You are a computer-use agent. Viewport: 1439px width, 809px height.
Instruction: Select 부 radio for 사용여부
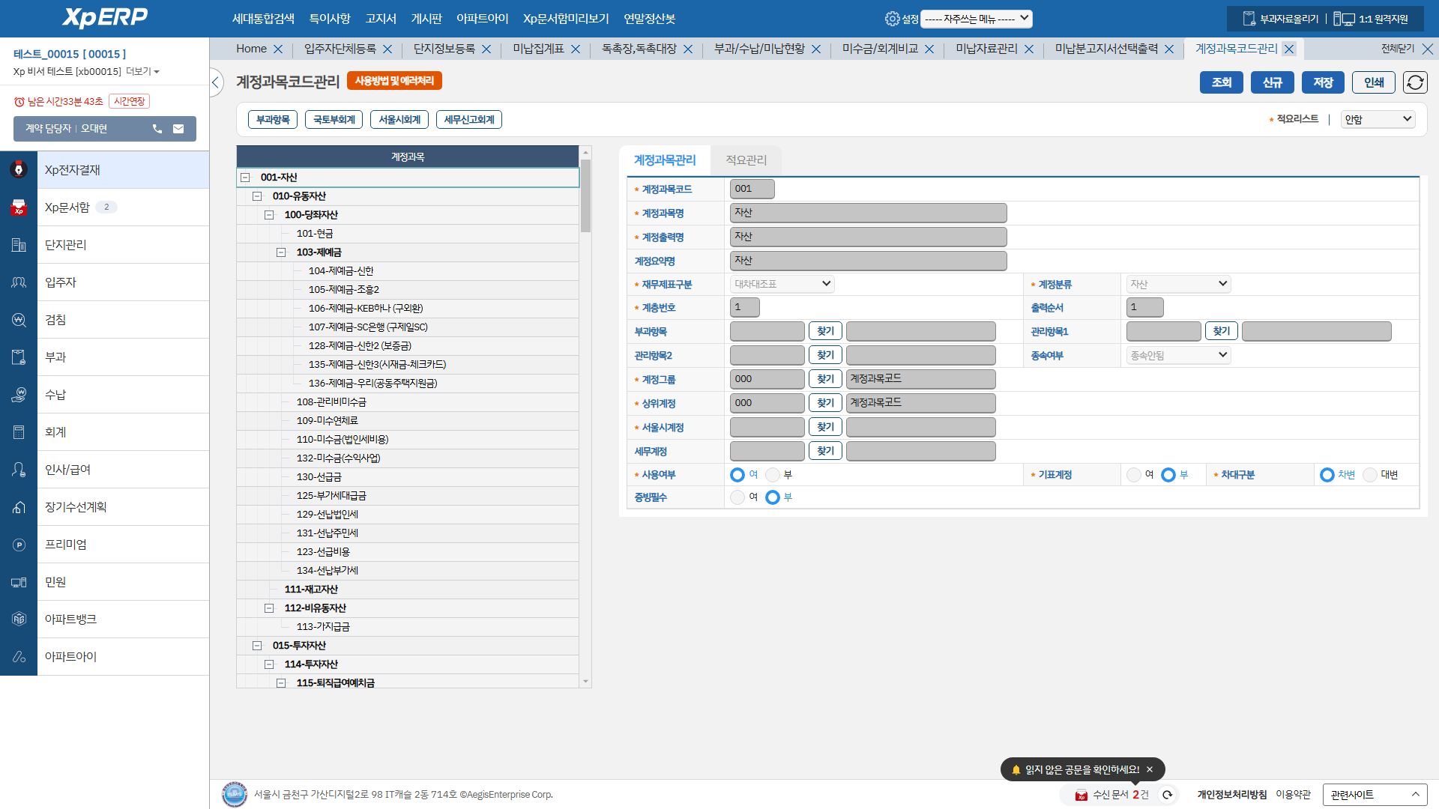click(x=773, y=475)
